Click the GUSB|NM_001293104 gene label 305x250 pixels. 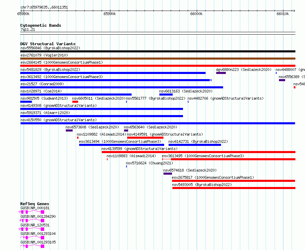(x=38, y=234)
